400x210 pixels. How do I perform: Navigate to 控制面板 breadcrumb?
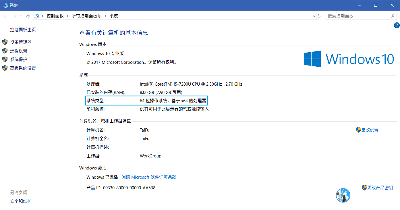pyautogui.click(x=55, y=16)
